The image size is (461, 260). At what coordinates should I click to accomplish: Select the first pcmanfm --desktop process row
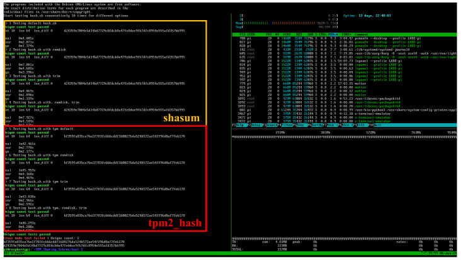[344, 38]
